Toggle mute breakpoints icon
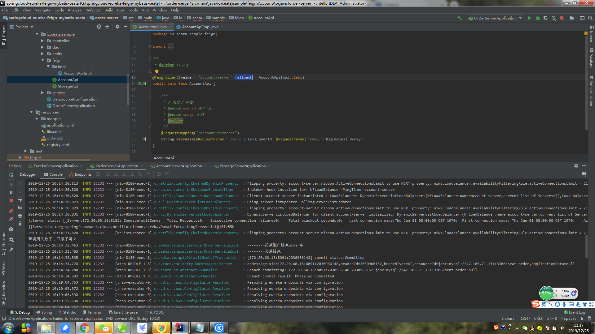This screenshot has width=595, height=334. pyautogui.click(x=11, y=219)
